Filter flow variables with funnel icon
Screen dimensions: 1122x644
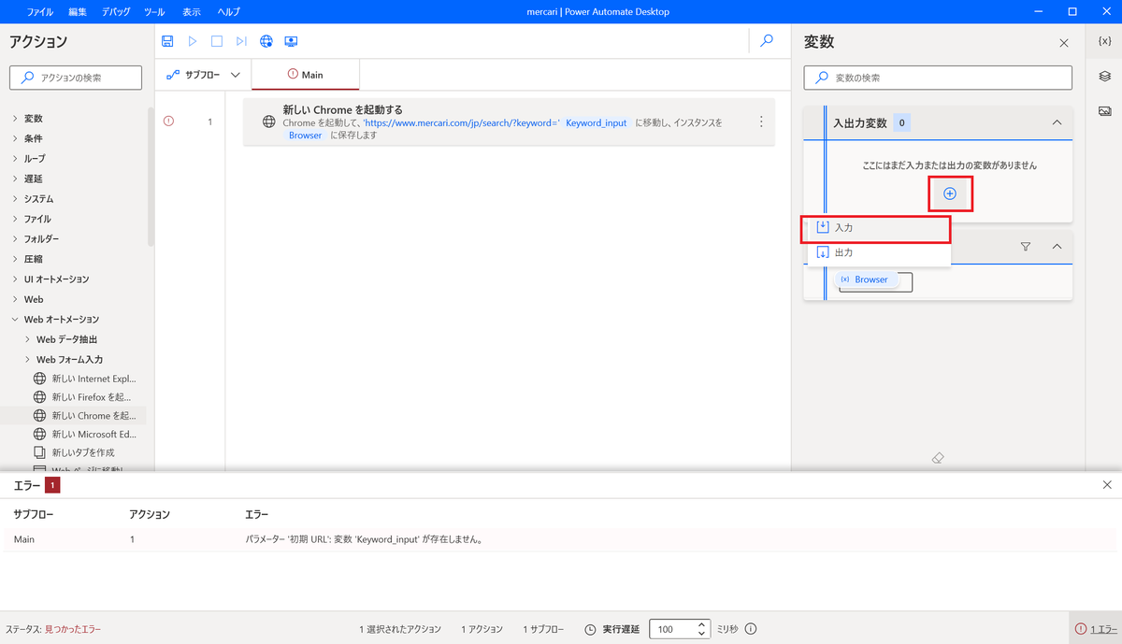[1026, 247]
